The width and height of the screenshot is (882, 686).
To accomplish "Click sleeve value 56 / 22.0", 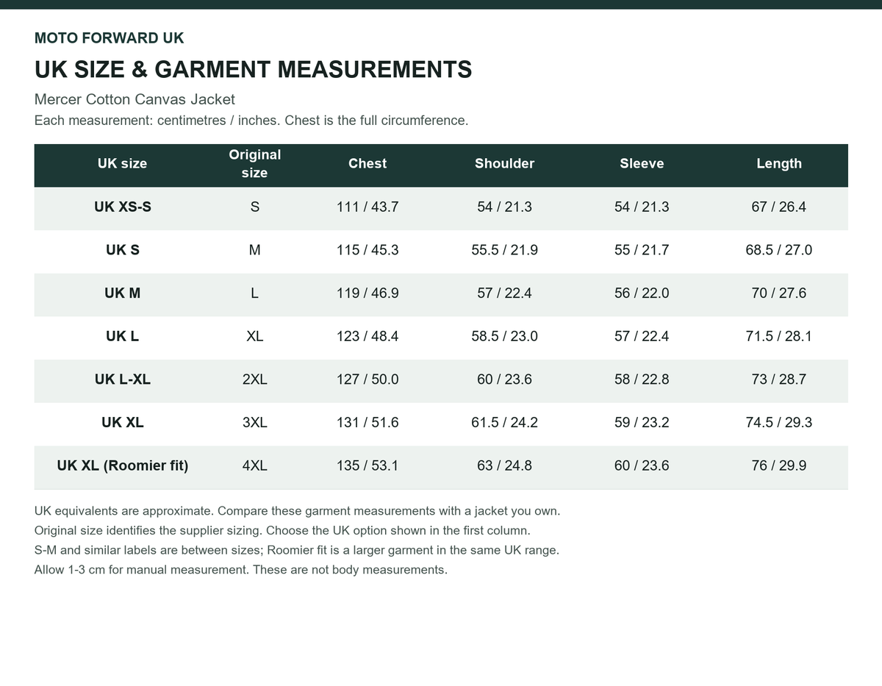I will click(x=642, y=293).
